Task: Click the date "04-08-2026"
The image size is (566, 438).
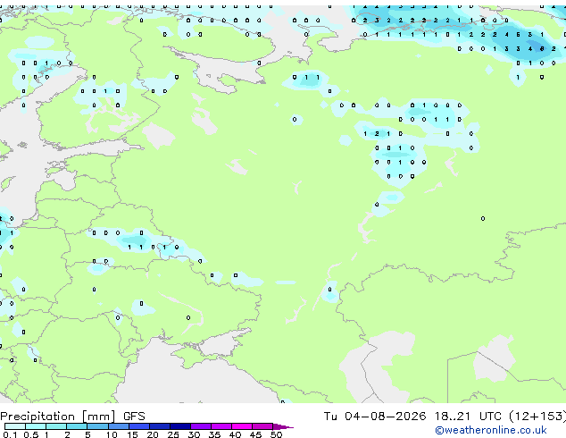Action: pos(385,417)
